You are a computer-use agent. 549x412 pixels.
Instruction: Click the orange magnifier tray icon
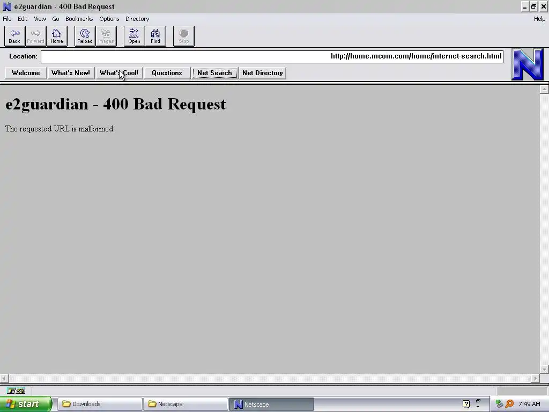(509, 404)
